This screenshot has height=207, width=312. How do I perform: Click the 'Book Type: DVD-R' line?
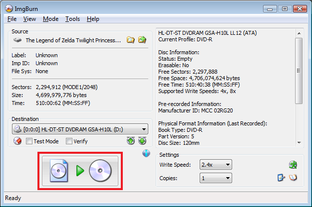(x=180, y=130)
